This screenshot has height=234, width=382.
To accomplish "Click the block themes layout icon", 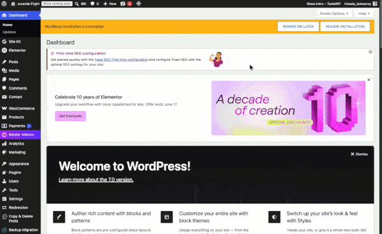I will [x=167, y=217].
